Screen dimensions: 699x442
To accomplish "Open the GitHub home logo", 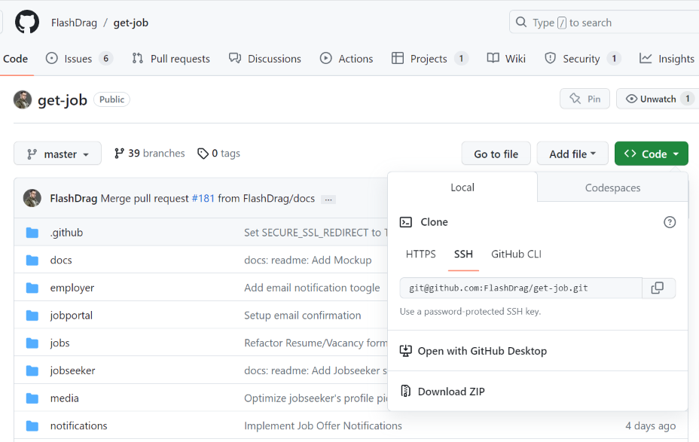I will (x=27, y=22).
